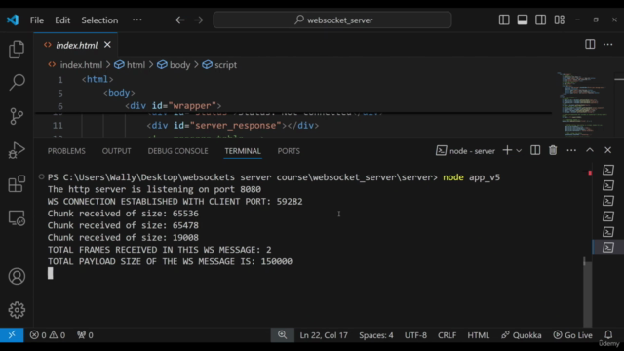Screen dimensions: 624x351
Task: Open editor More Actions ellipsis
Action: click(x=607, y=44)
